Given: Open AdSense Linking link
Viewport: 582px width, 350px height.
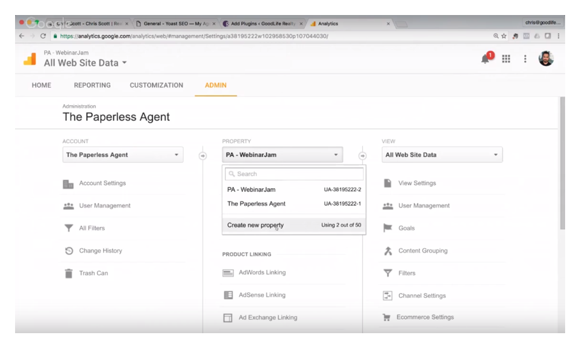Looking at the screenshot, I should click(x=262, y=295).
